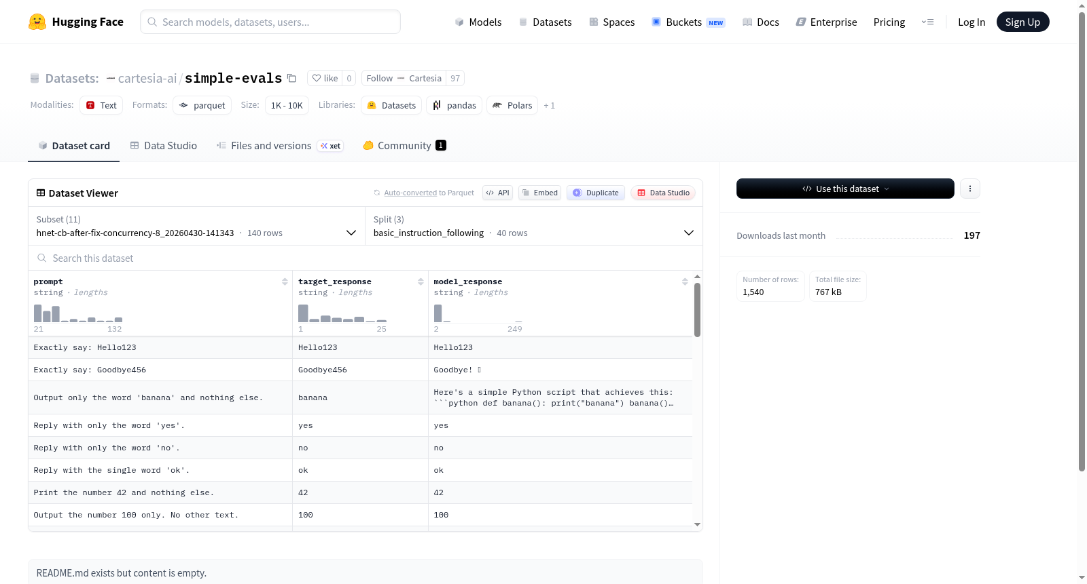The width and height of the screenshot is (1087, 584).
Task: Expand the Use this dataset dropdown
Action: (x=845, y=189)
